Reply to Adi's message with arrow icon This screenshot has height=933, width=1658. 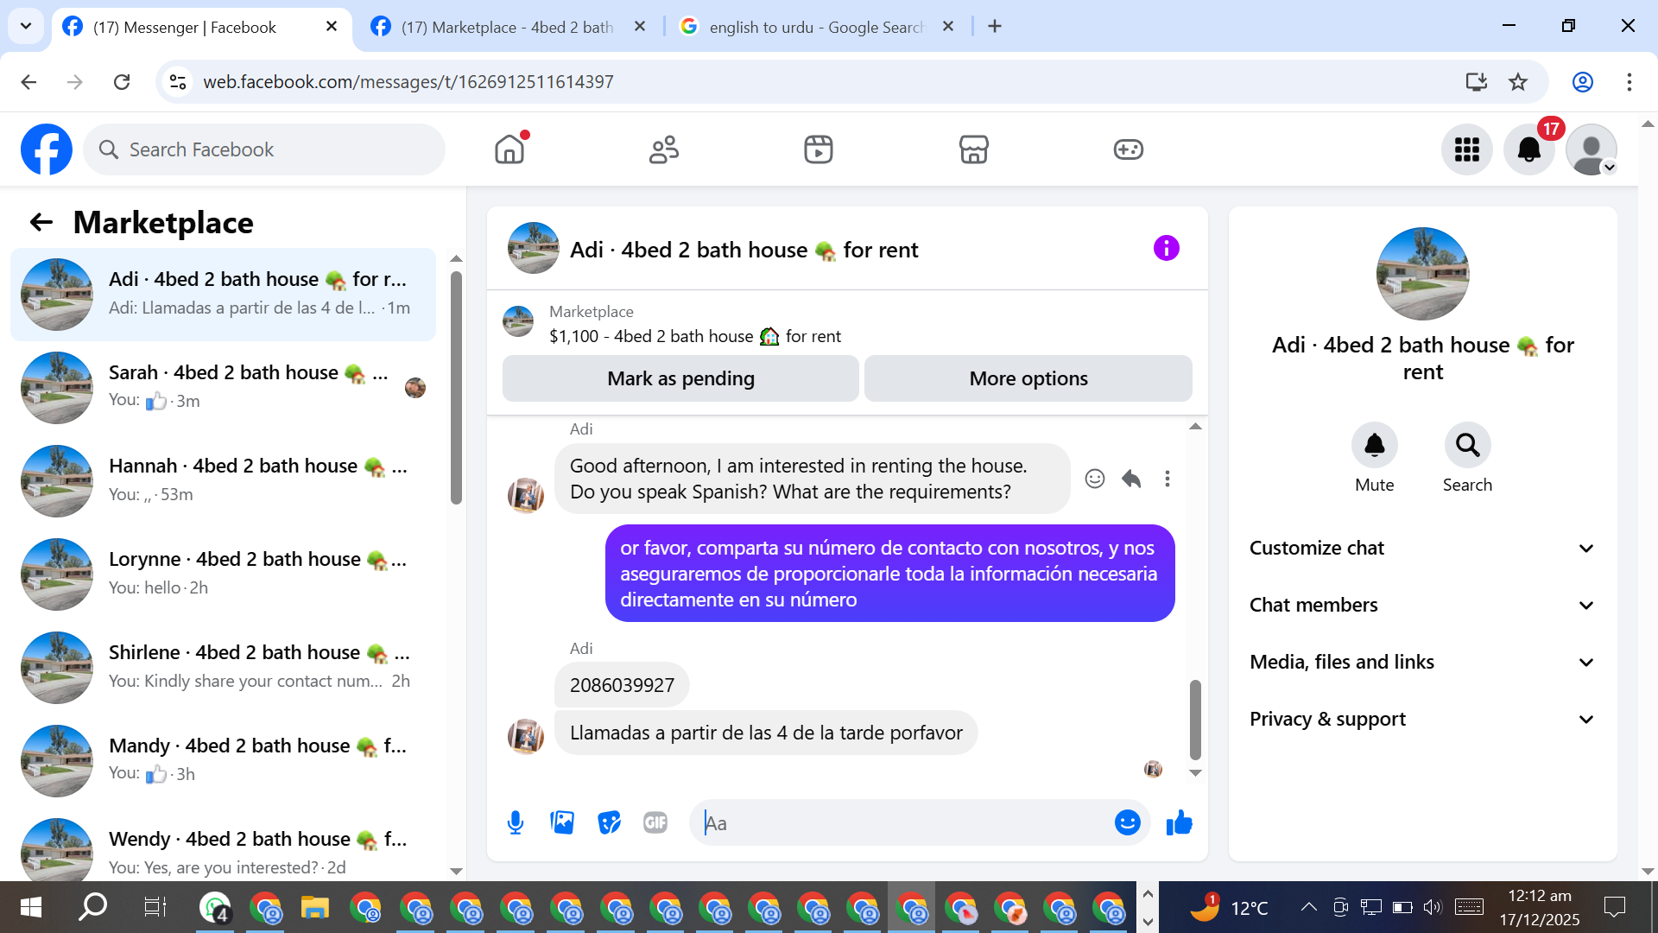[x=1131, y=479]
